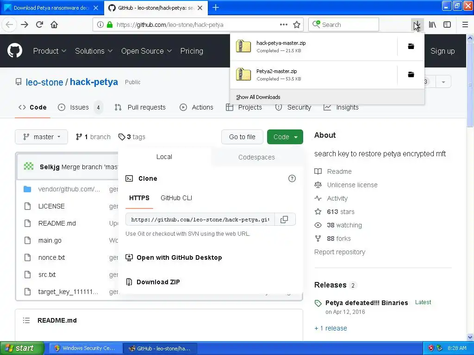Screen dimensions: 474x355
Task: Select the GitHub CLI clone option
Action: 176,198
